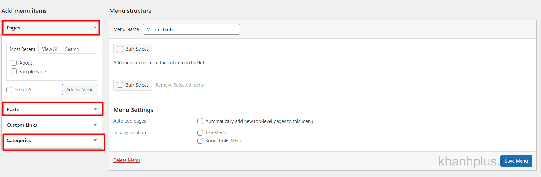Viewport: 541px width, 177px height.
Task: Collapse the Pages panel arrow
Action: pyautogui.click(x=95, y=28)
